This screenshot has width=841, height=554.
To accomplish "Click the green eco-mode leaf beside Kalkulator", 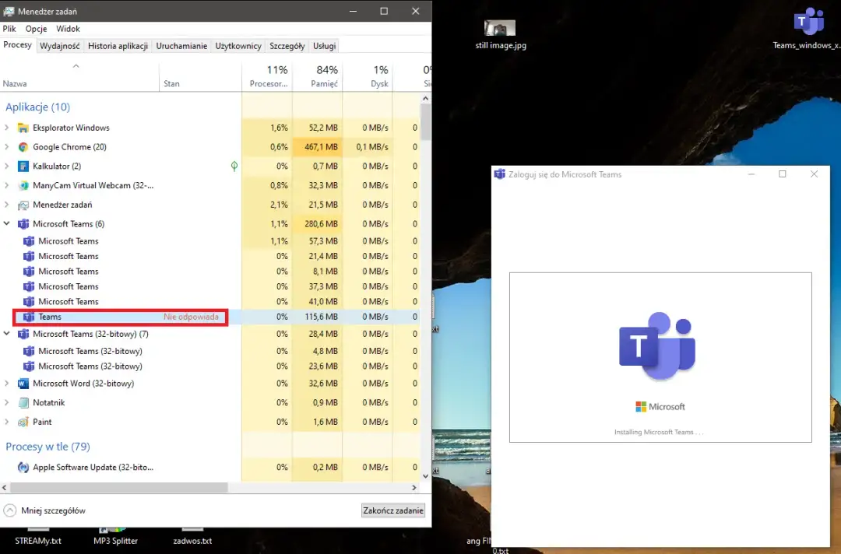I will (x=234, y=166).
